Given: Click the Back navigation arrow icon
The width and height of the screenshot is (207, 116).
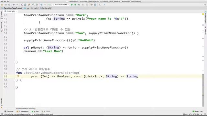Looking at the screenshot, I should [x=41, y=5].
